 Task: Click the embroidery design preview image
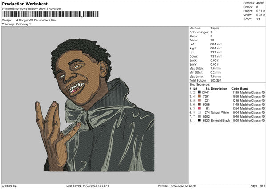(95, 105)
